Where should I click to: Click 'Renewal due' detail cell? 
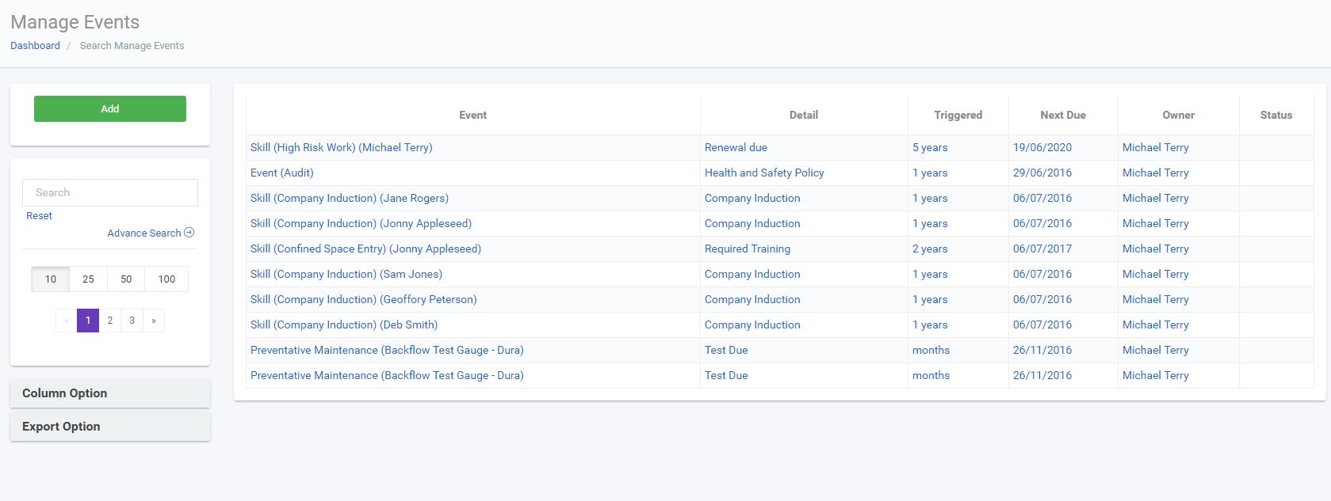tap(736, 147)
